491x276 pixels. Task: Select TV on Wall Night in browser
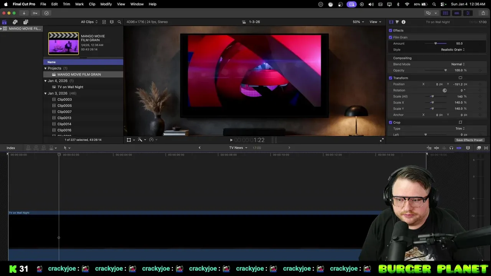(70, 87)
